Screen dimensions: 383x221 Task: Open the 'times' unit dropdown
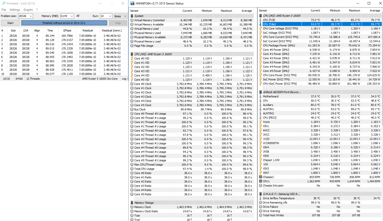pos(125,16)
